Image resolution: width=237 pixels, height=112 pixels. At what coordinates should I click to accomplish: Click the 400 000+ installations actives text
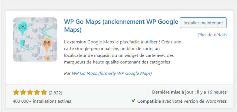coord(42,101)
